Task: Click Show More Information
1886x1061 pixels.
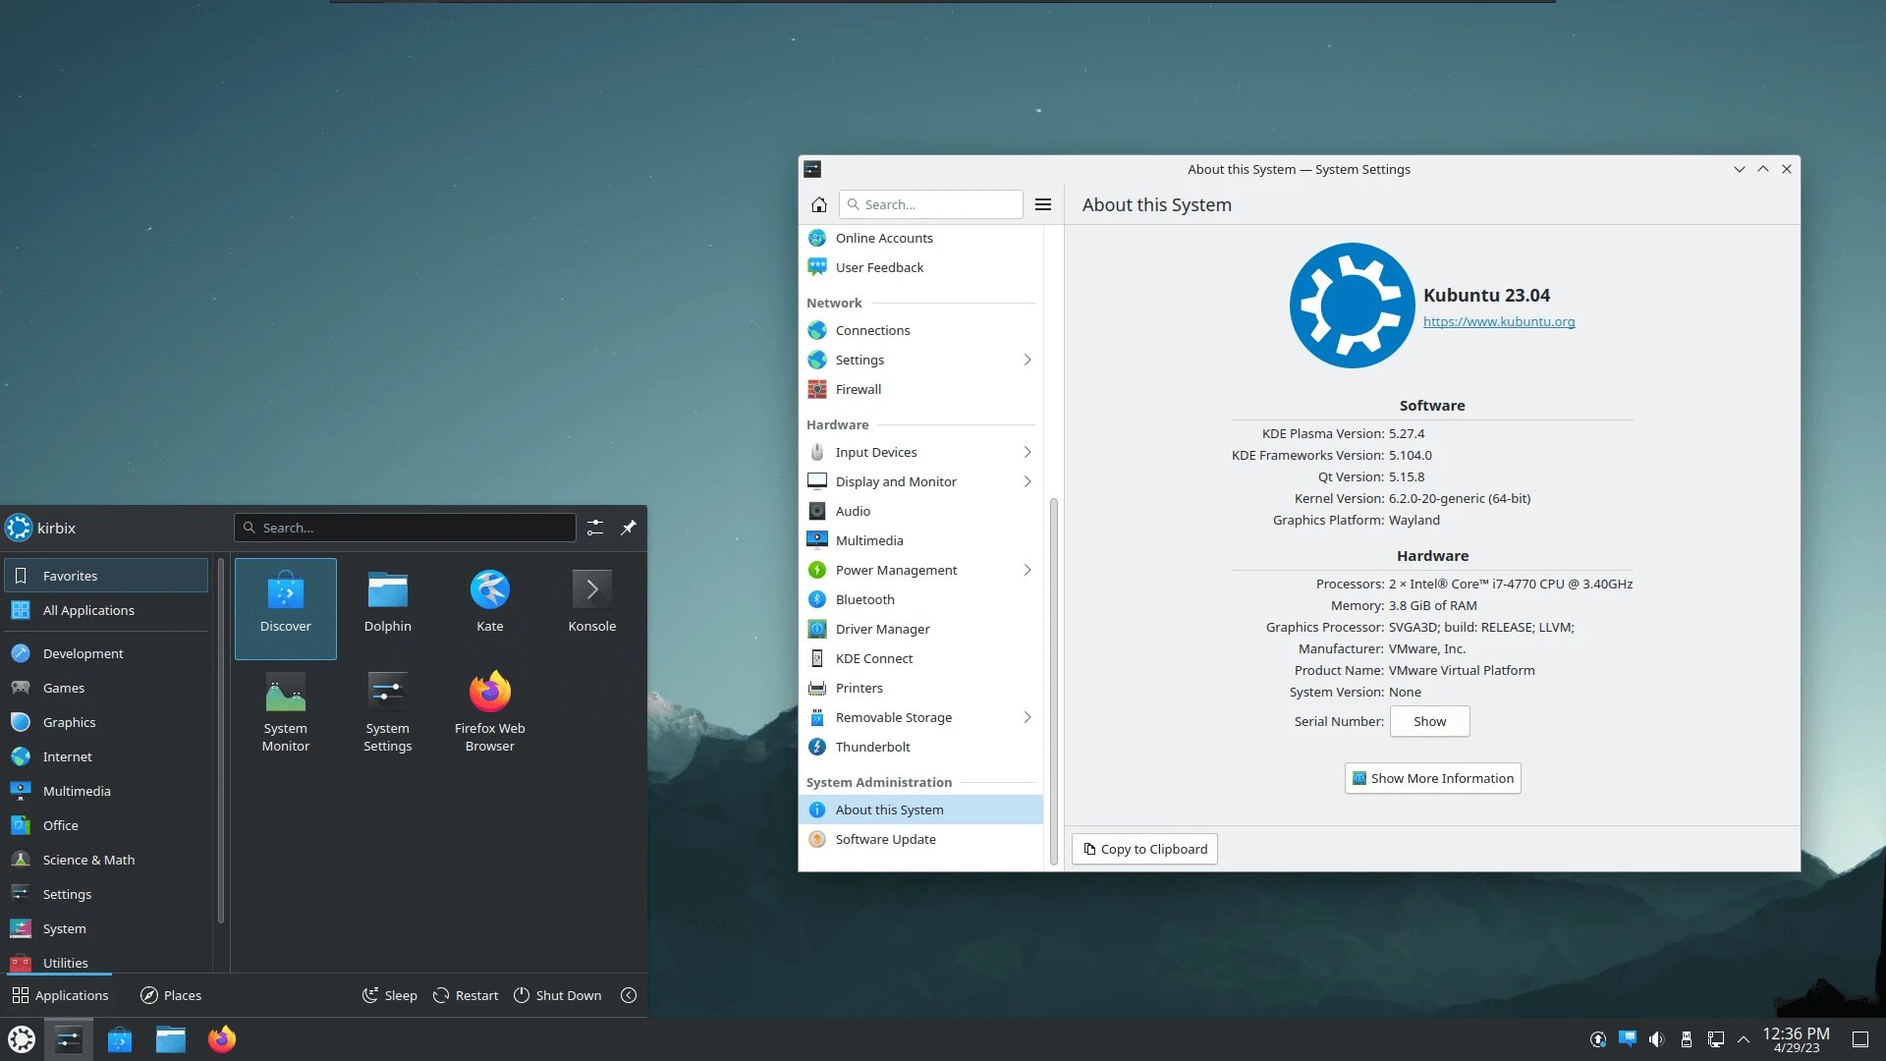Action: (x=1431, y=778)
